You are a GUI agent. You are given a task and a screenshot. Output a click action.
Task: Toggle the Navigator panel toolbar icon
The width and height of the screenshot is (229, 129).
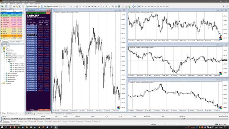(17, 6)
